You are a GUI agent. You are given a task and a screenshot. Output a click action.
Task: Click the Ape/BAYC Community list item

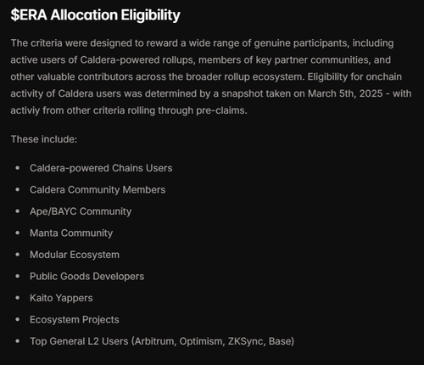(81, 211)
